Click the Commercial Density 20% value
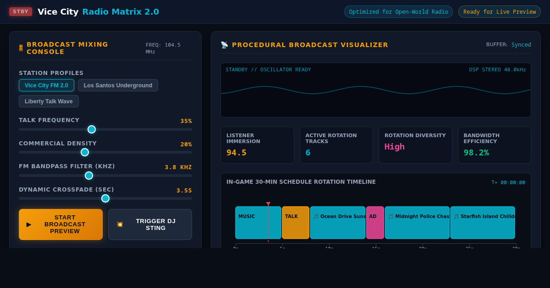 pyautogui.click(x=186, y=144)
